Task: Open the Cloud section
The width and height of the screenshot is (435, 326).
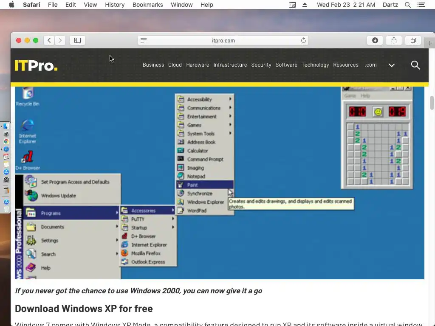Action: [x=175, y=65]
